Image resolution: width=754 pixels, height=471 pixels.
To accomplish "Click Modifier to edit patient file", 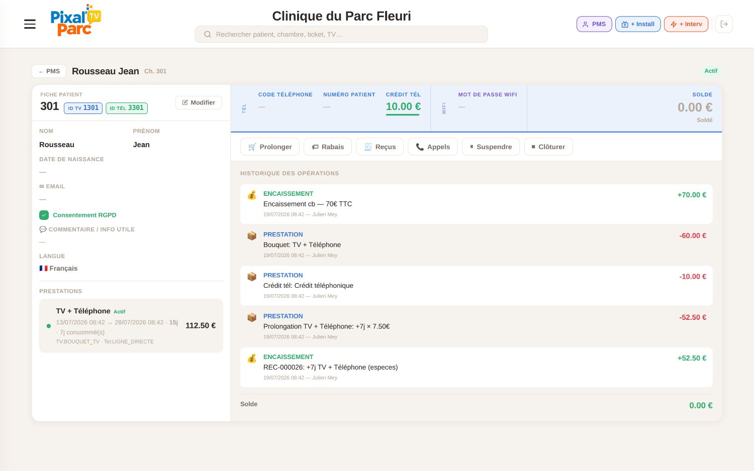I will click(x=199, y=102).
